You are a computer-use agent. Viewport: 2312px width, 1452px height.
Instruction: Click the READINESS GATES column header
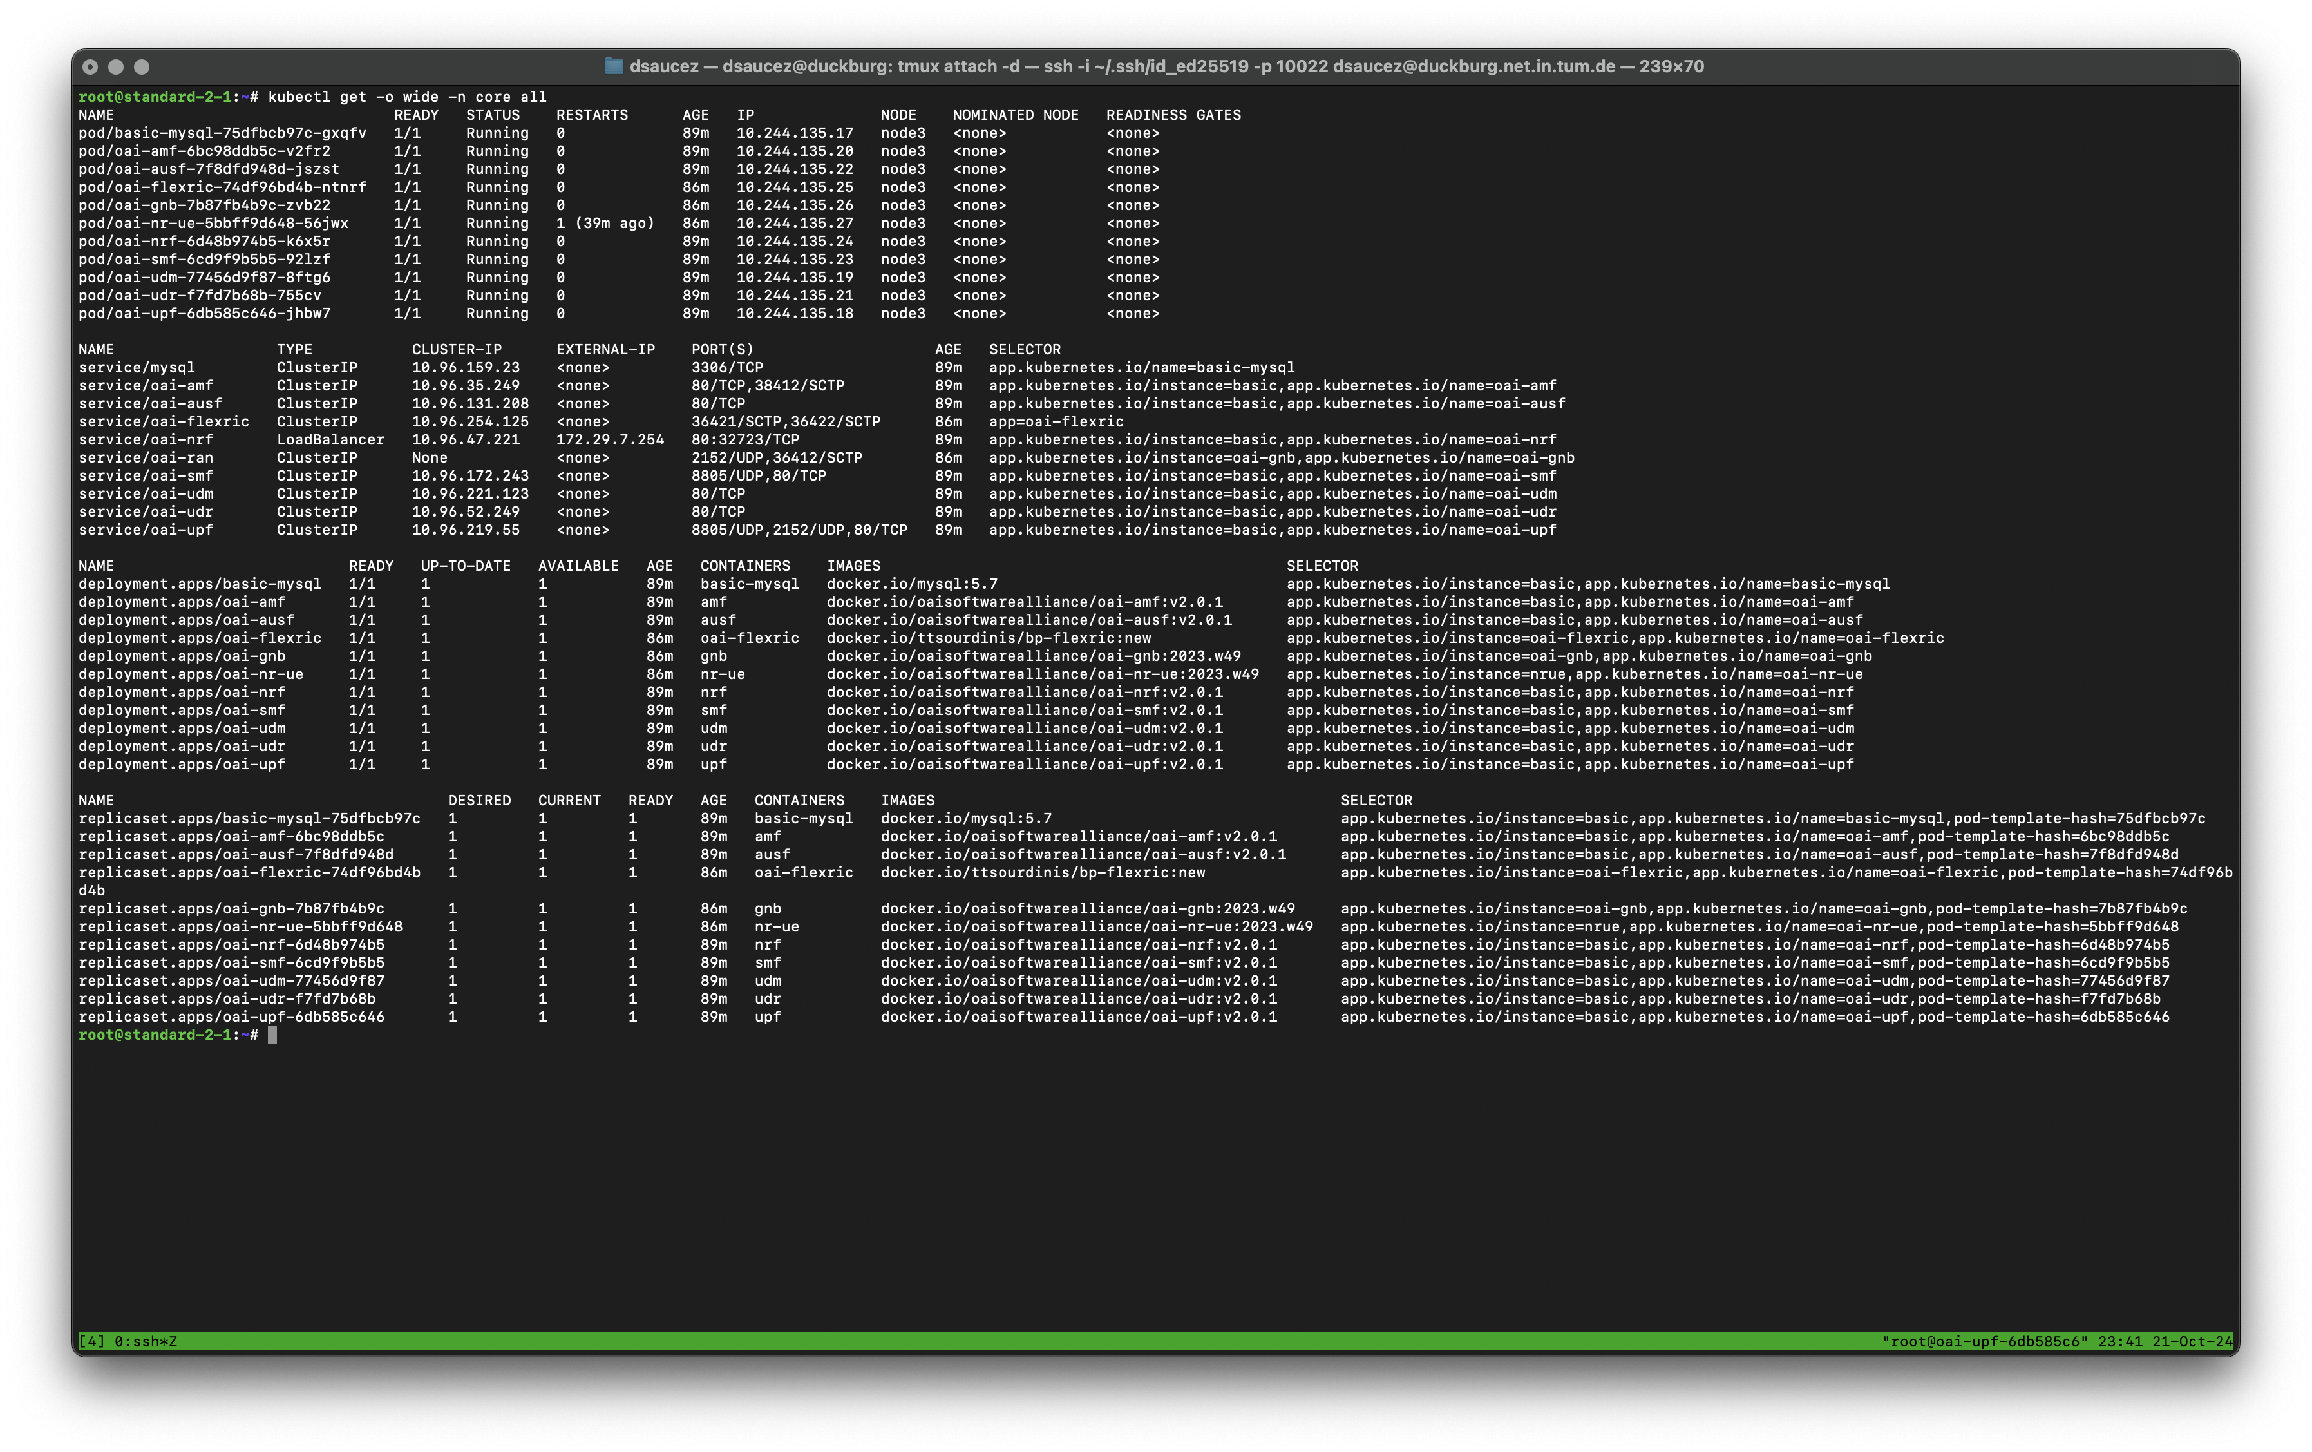pyautogui.click(x=1173, y=115)
